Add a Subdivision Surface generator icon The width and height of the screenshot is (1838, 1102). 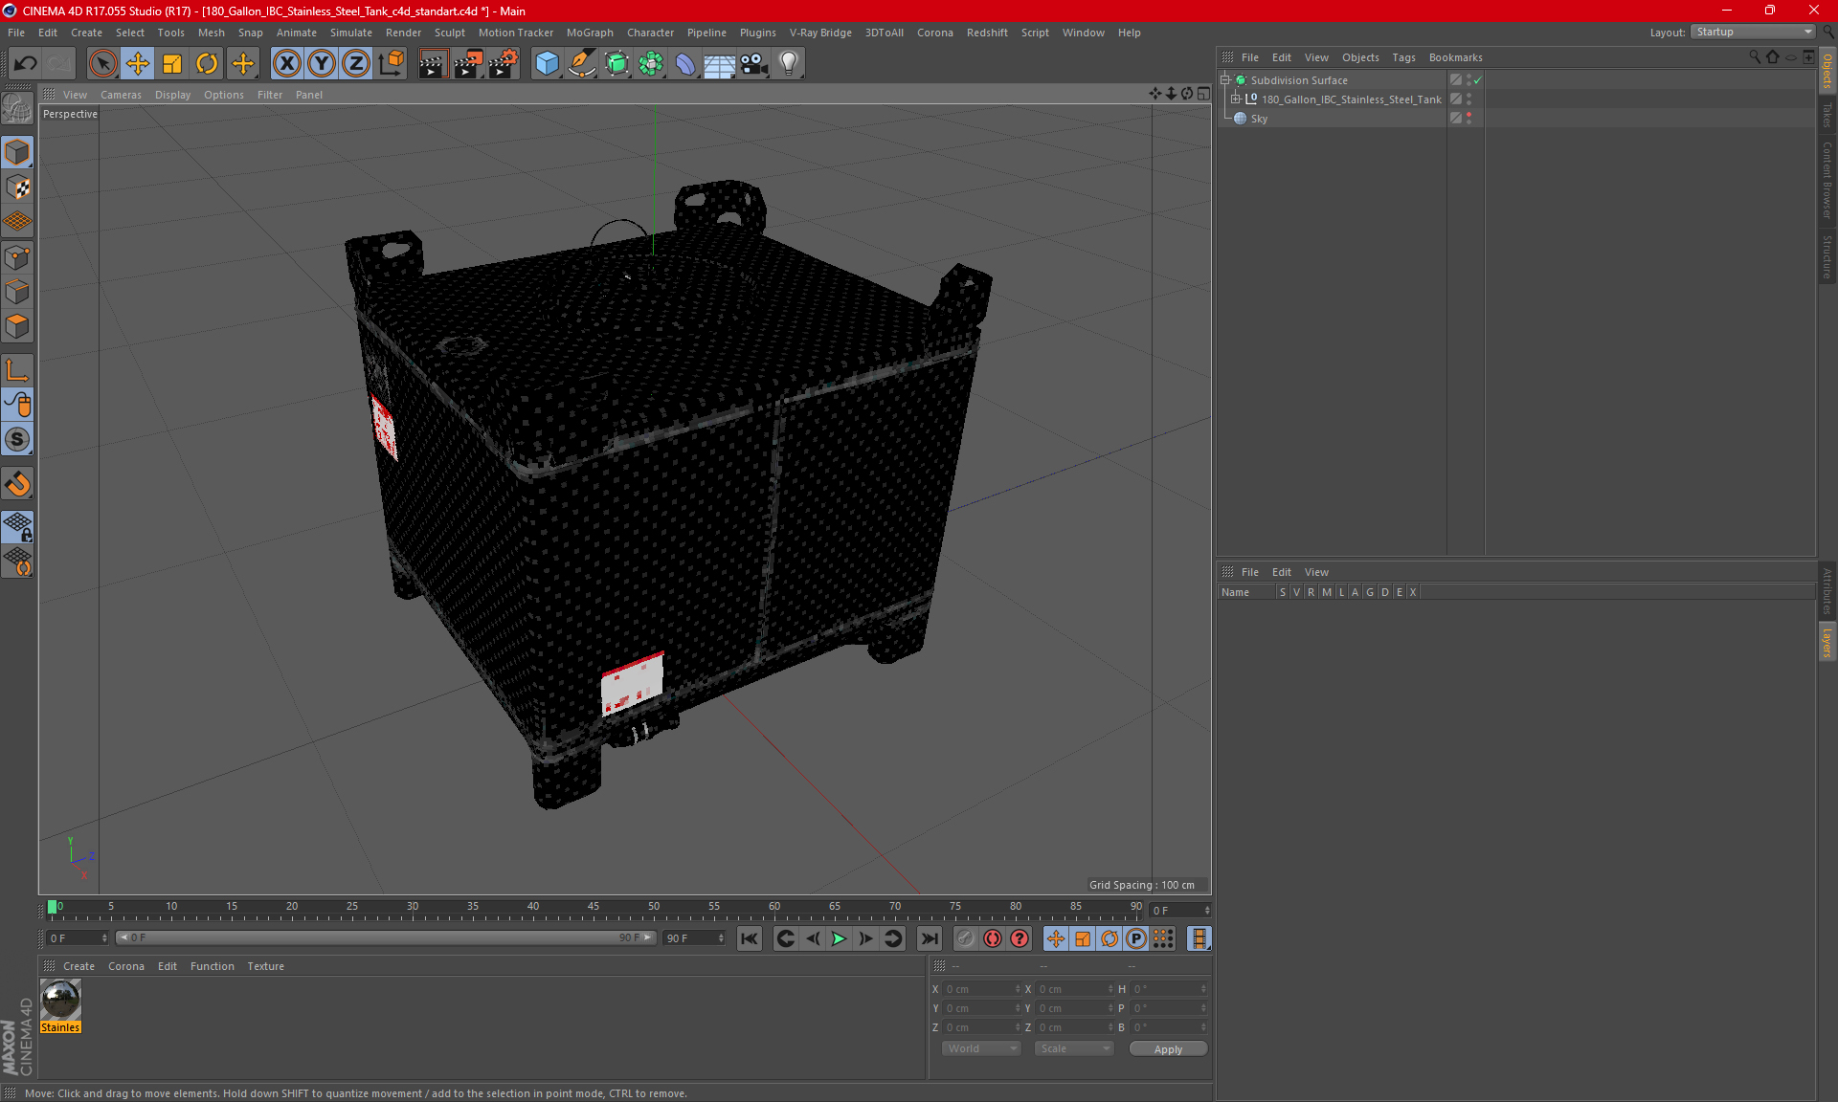pyautogui.click(x=616, y=64)
